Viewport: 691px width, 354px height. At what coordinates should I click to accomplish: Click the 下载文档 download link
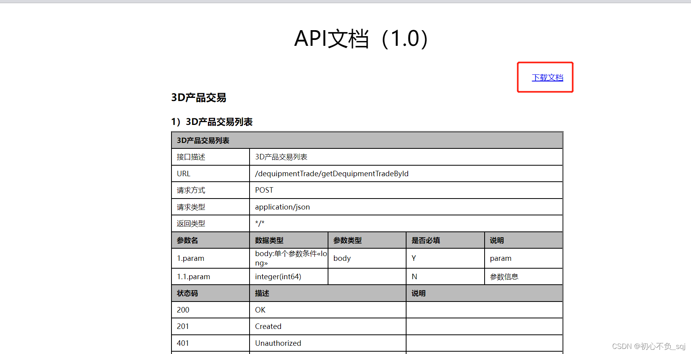[547, 78]
